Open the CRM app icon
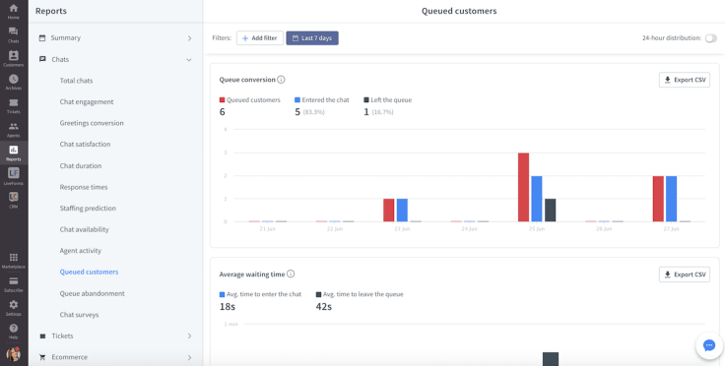 click(14, 197)
